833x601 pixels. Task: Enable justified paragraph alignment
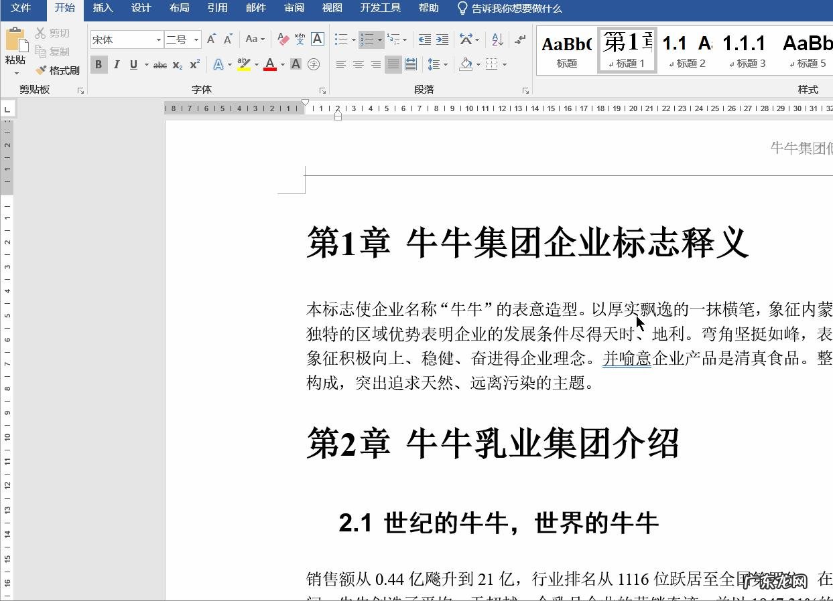[393, 64]
